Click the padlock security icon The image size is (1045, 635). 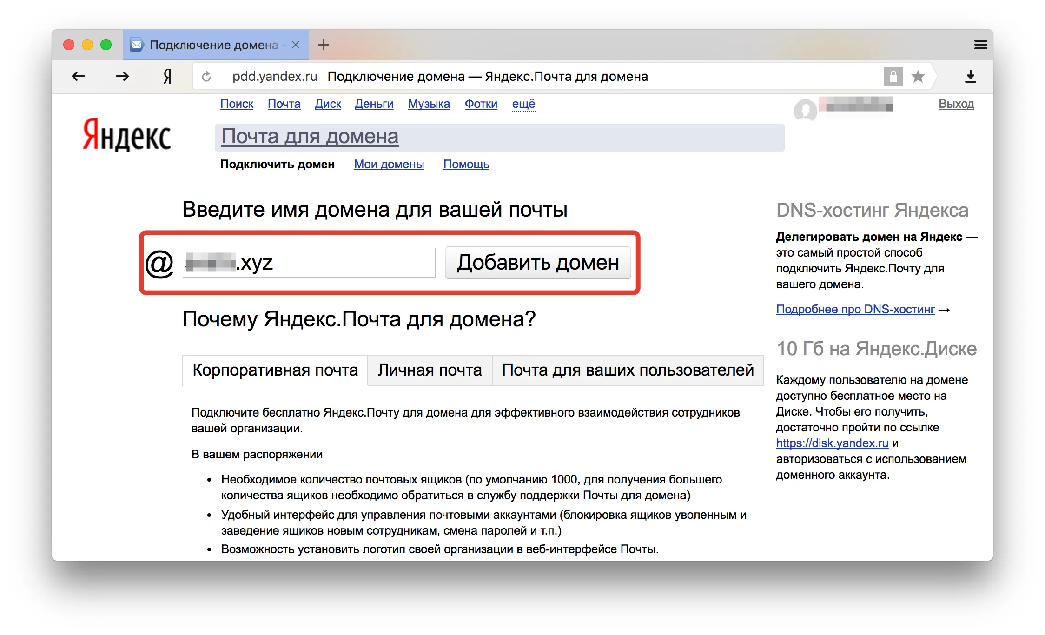coord(893,76)
